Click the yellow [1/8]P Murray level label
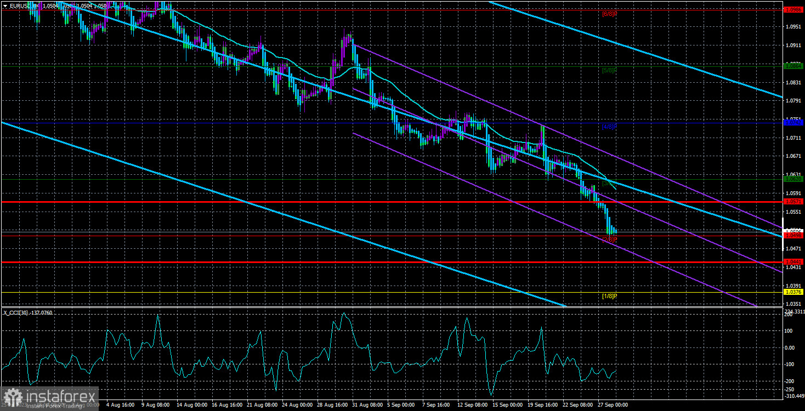 point(610,296)
